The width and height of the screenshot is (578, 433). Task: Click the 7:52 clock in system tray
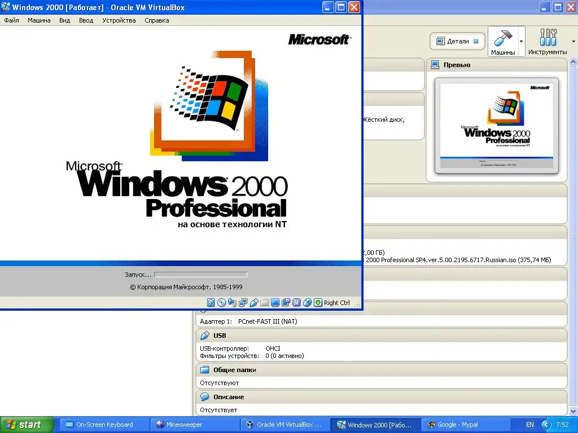562,425
